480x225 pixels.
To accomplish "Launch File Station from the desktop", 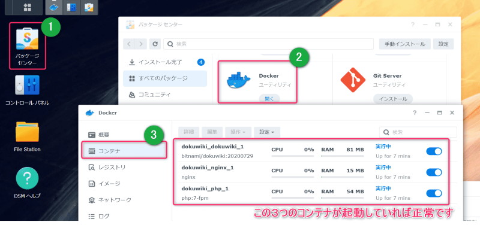I will 27,136.
